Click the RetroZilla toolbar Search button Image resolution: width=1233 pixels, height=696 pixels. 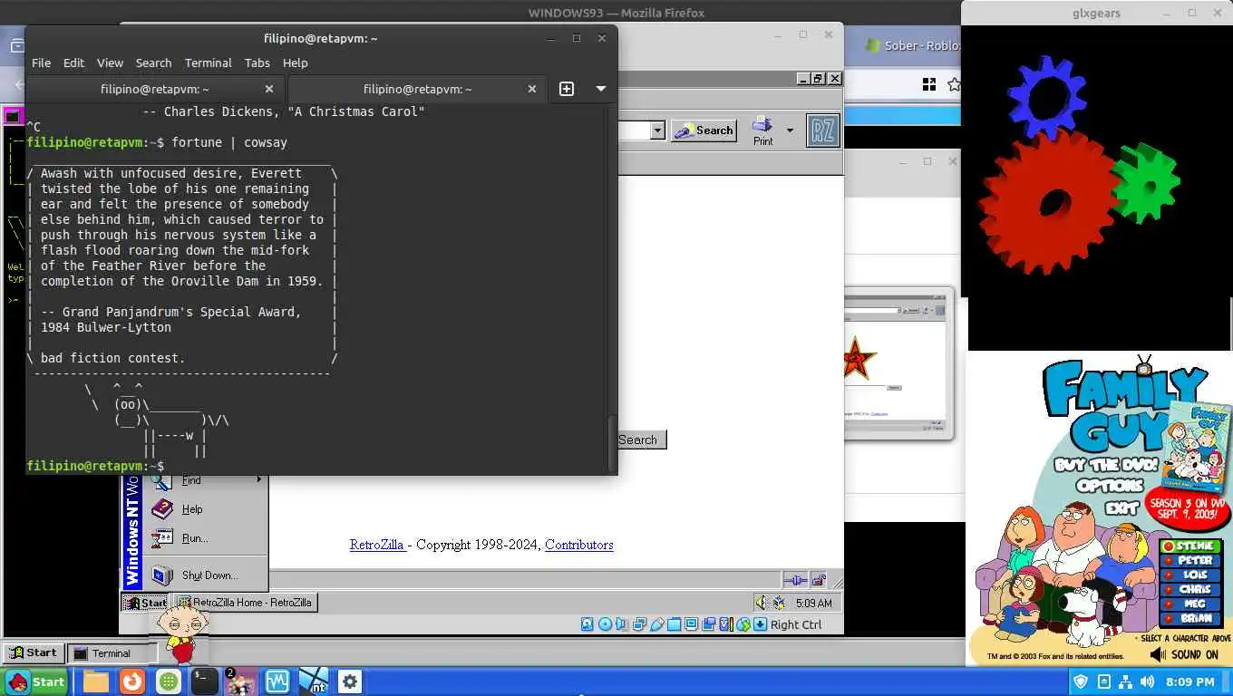(x=703, y=130)
